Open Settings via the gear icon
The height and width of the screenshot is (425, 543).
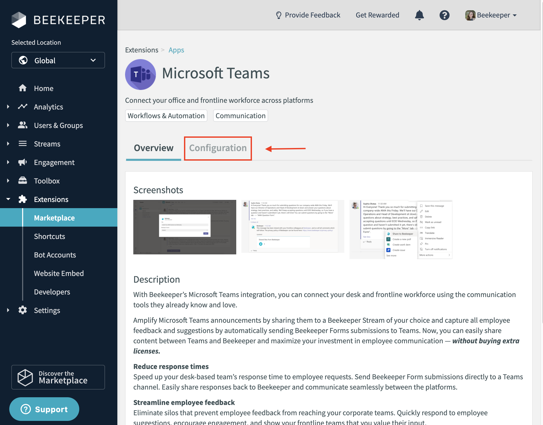[x=23, y=310]
